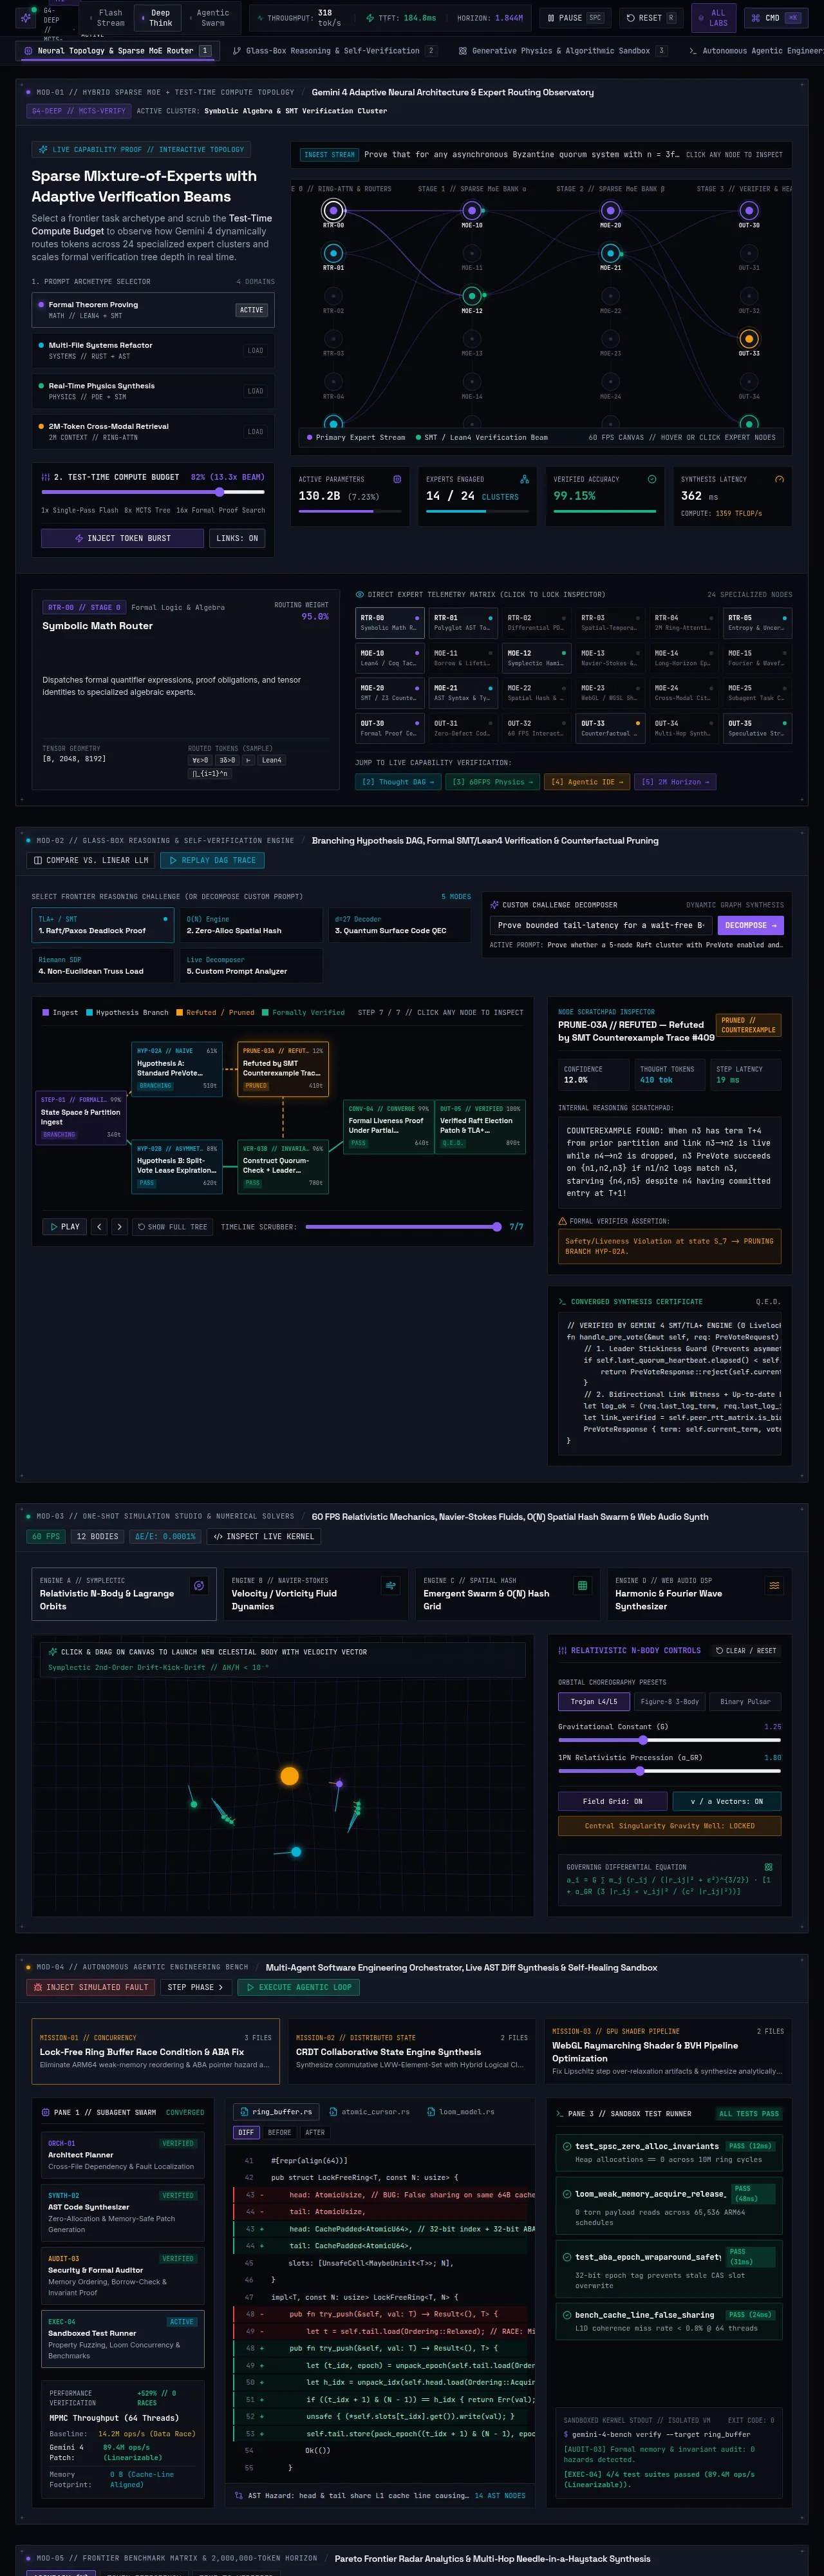This screenshot has height=2576, width=824.
Task: Select the MOE-20 expert node on canvas
Action: tap(610, 210)
